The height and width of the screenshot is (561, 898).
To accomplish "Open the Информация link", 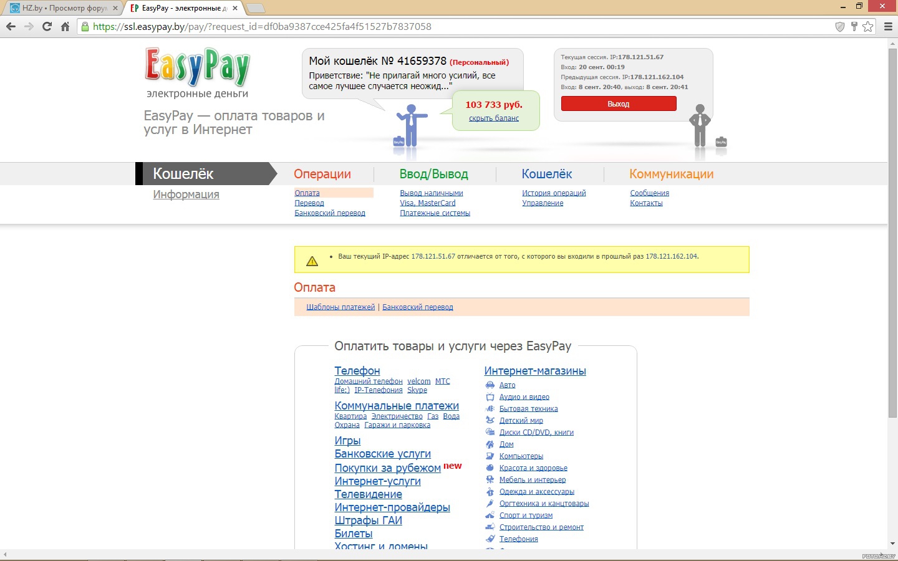I will [186, 194].
